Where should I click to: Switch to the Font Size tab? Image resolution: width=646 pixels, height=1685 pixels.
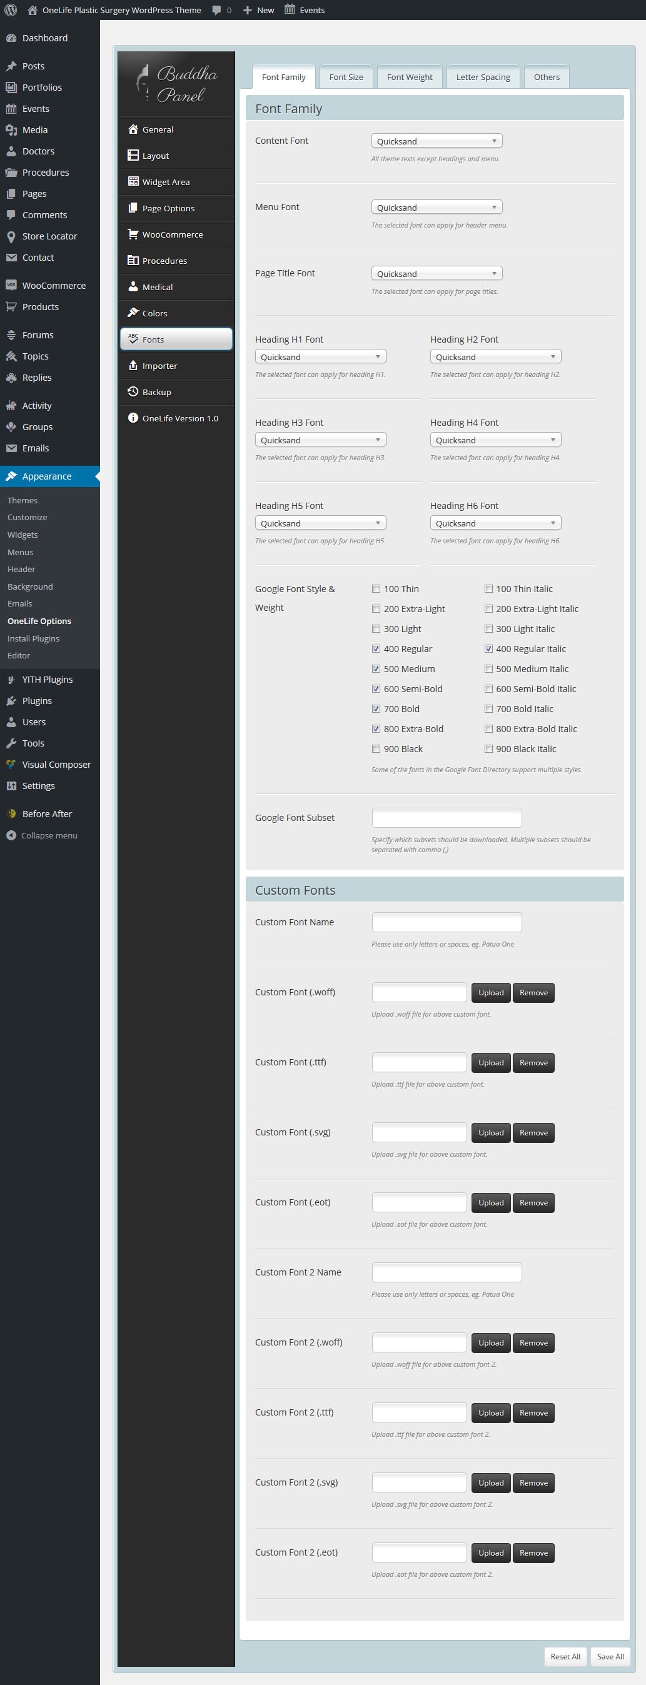(x=346, y=77)
